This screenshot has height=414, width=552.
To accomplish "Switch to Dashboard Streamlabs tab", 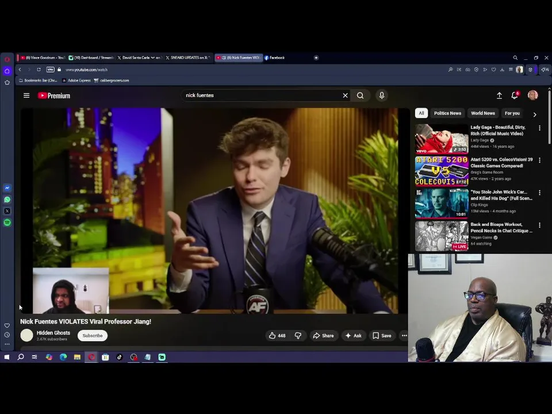I will click(x=91, y=57).
